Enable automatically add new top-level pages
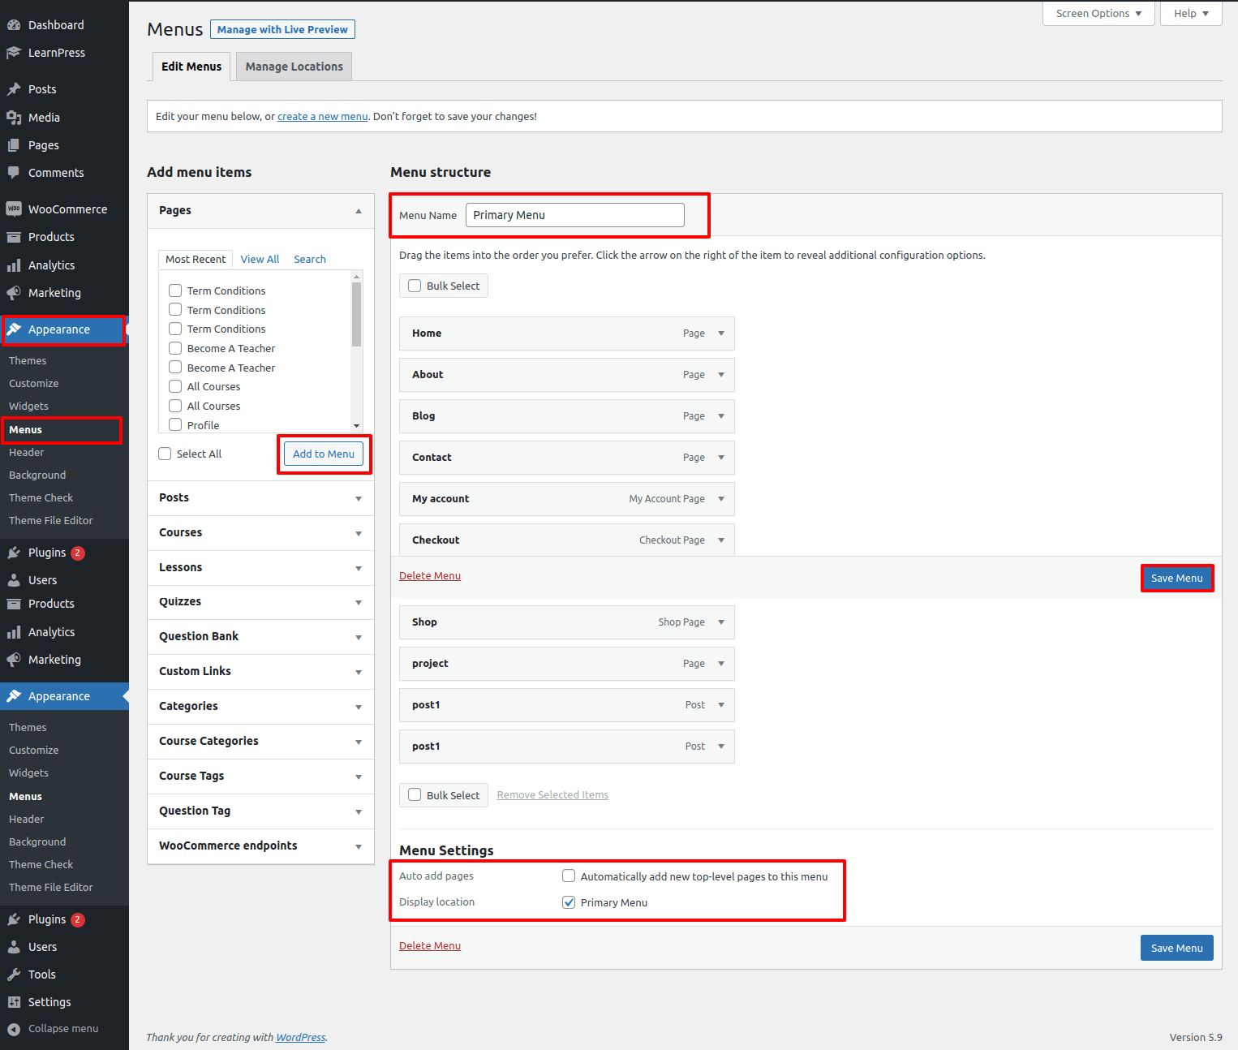This screenshot has height=1050, width=1238. coord(569,876)
